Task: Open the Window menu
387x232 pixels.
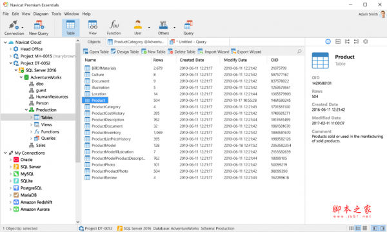Action: tap(72, 14)
